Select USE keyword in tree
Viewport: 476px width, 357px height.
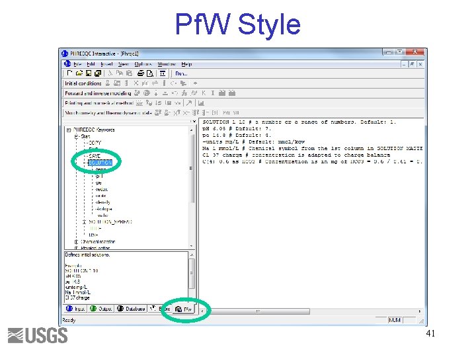point(93,235)
